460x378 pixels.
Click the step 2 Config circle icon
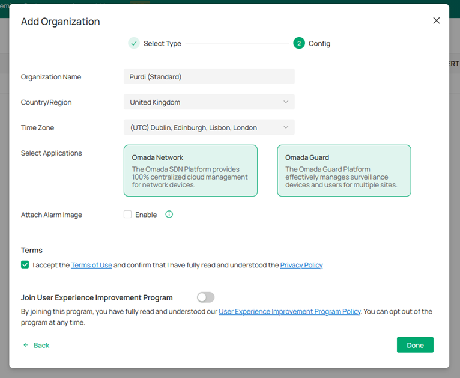(x=299, y=43)
